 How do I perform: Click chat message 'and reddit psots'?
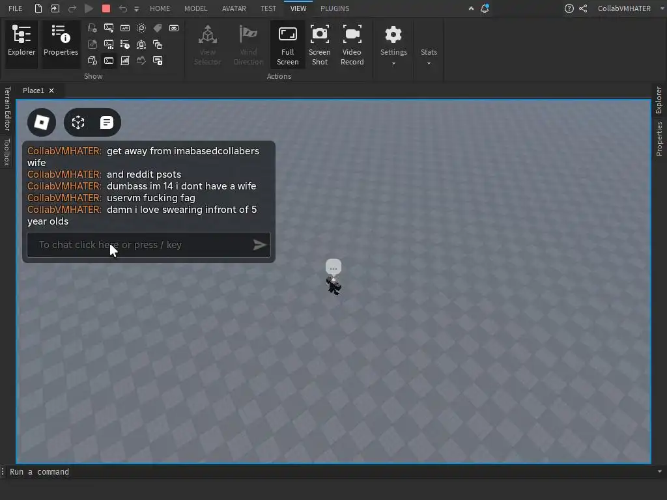(x=144, y=174)
